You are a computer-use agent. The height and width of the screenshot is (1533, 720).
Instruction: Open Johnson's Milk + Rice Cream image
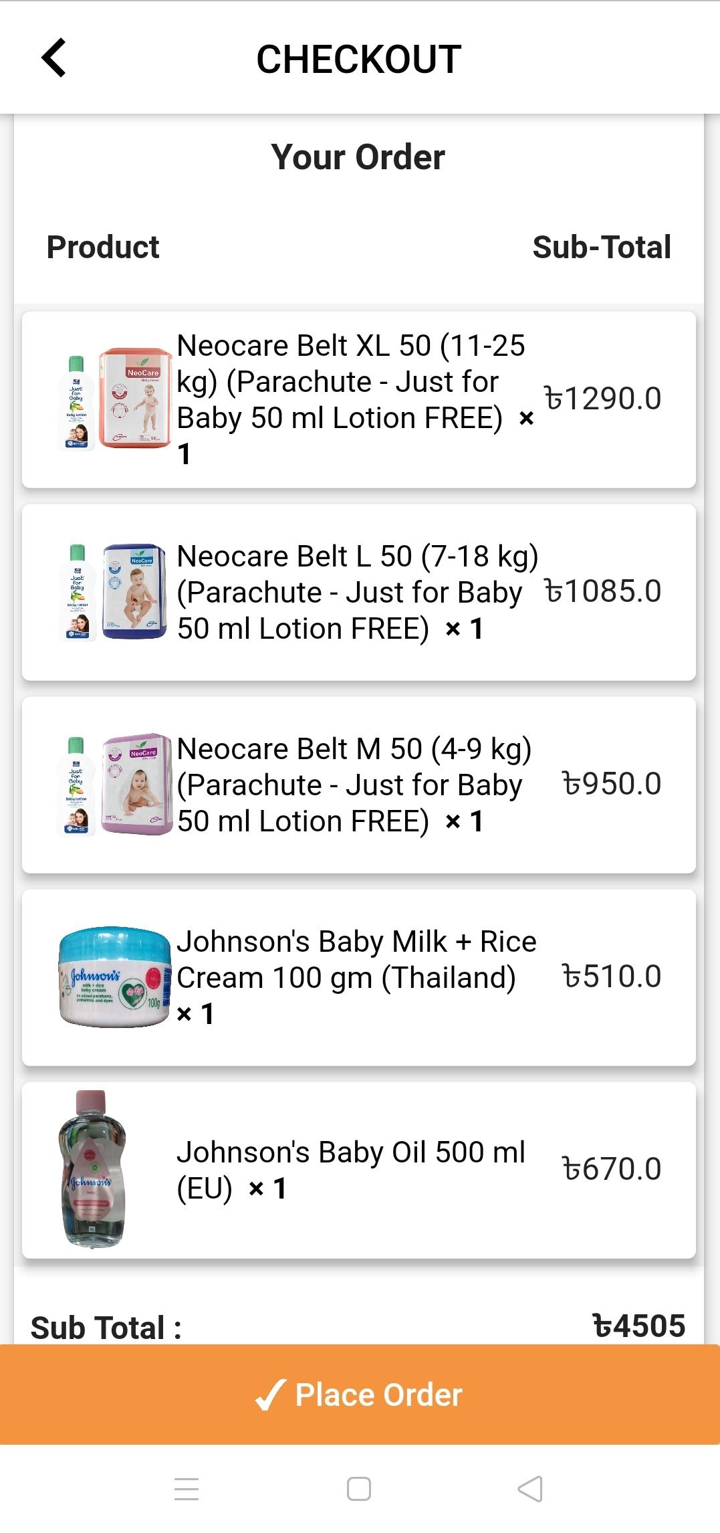[x=114, y=977]
